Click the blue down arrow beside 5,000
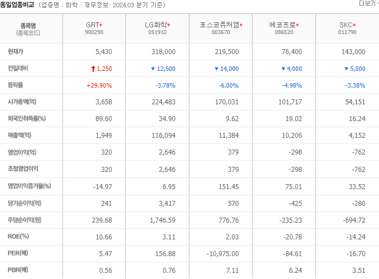Screen dimensions: 379x279 coord(346,69)
